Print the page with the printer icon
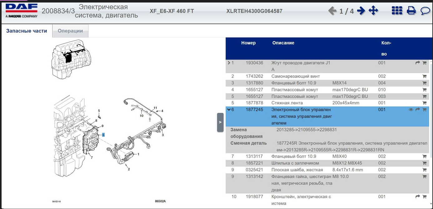This screenshot has width=433, height=209. [x=411, y=11]
